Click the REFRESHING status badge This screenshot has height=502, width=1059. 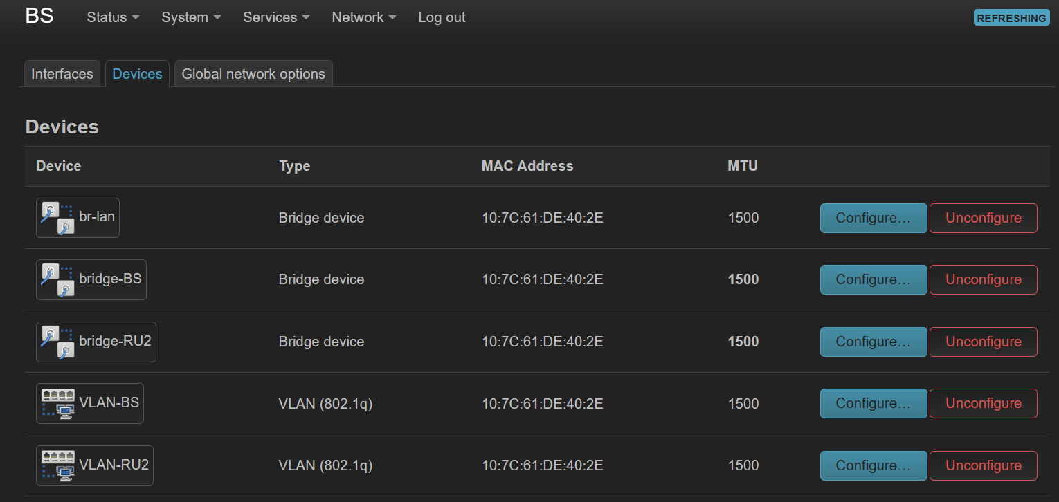[x=1011, y=18]
